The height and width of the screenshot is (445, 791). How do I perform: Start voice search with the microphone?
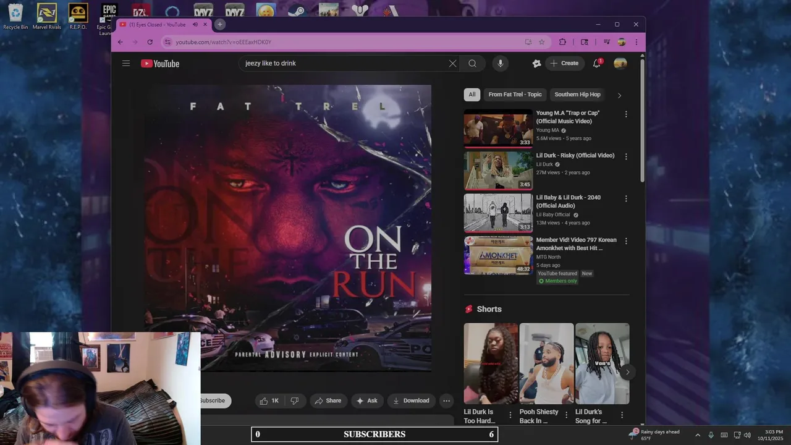pos(501,63)
